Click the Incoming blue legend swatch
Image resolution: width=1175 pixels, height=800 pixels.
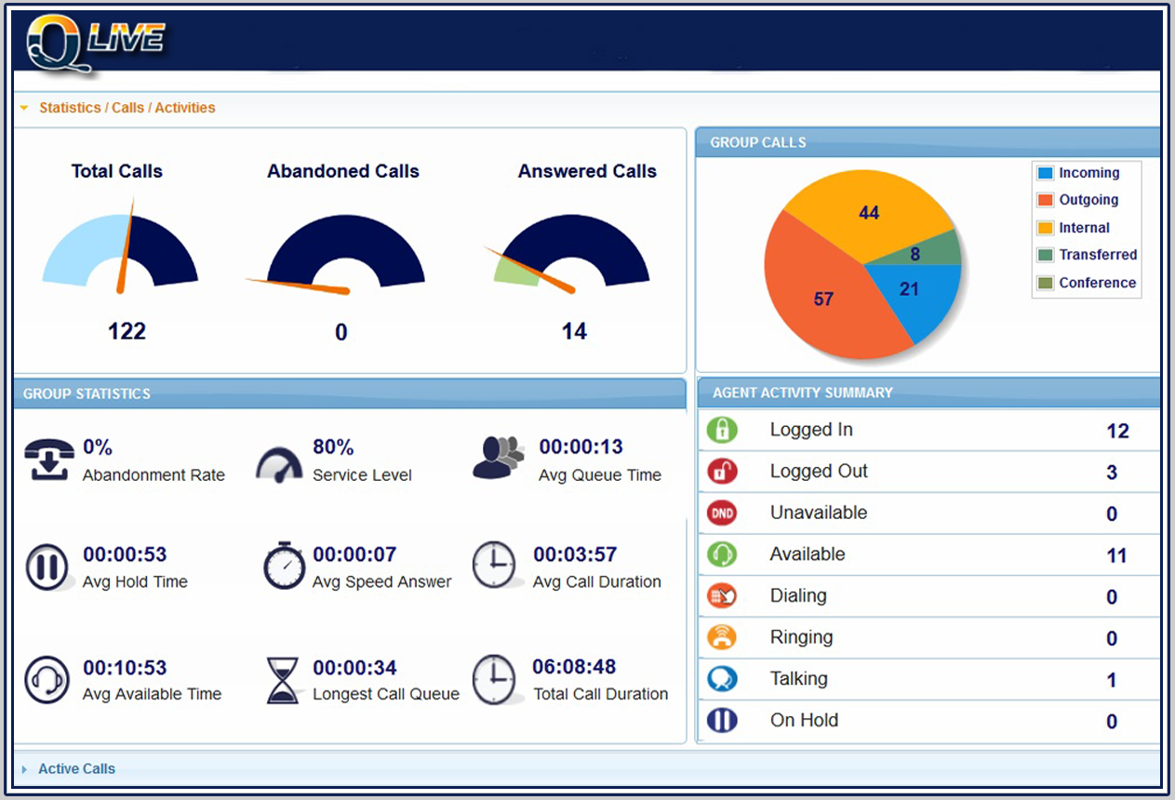[x=1045, y=173]
